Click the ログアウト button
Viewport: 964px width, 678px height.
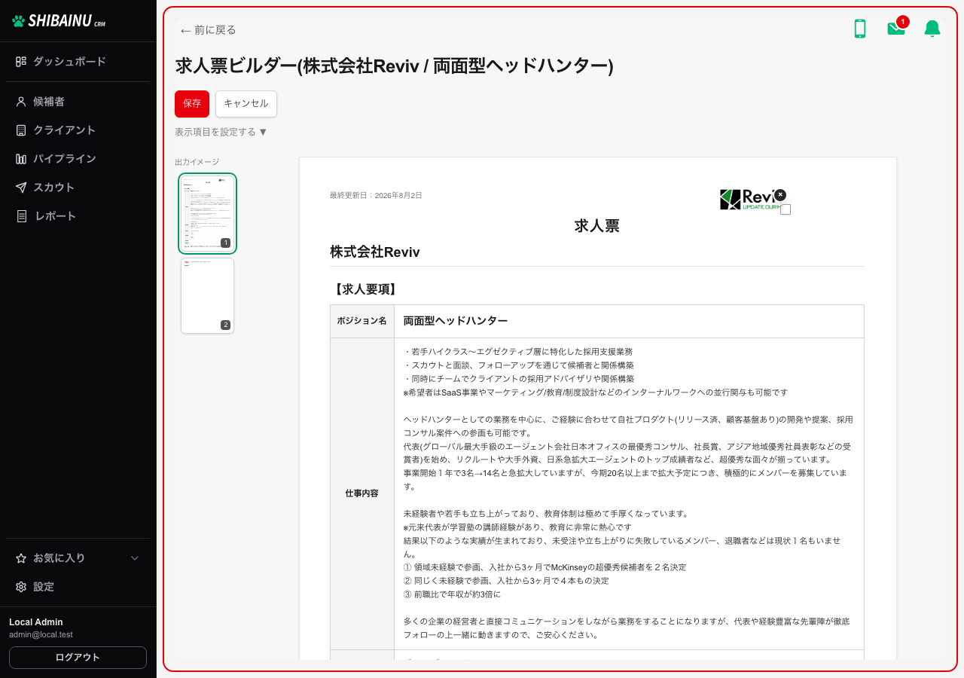[x=78, y=657]
